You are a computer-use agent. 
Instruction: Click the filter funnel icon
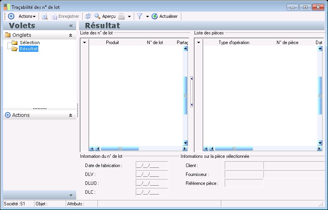pos(140,16)
